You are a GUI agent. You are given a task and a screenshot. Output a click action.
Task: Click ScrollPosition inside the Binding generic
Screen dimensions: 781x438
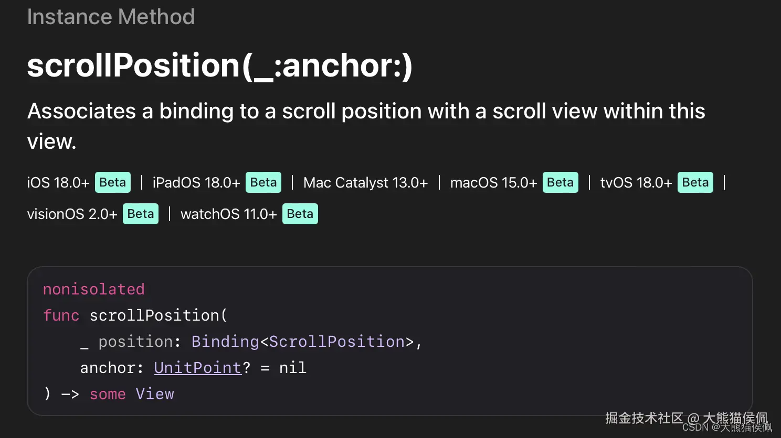point(336,342)
